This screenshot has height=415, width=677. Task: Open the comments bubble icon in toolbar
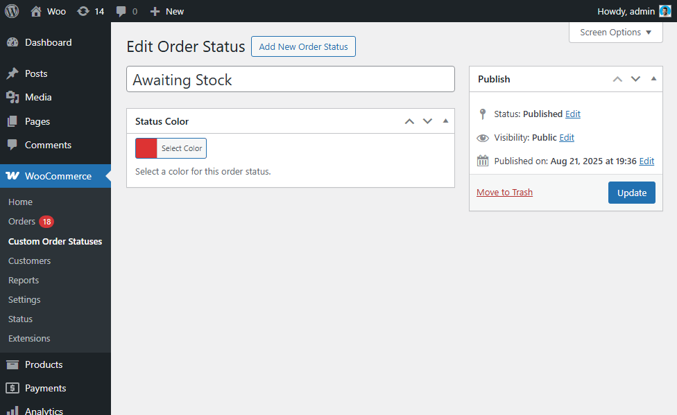click(x=121, y=11)
